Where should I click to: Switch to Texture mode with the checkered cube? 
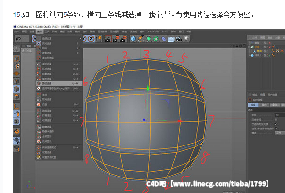(17, 66)
